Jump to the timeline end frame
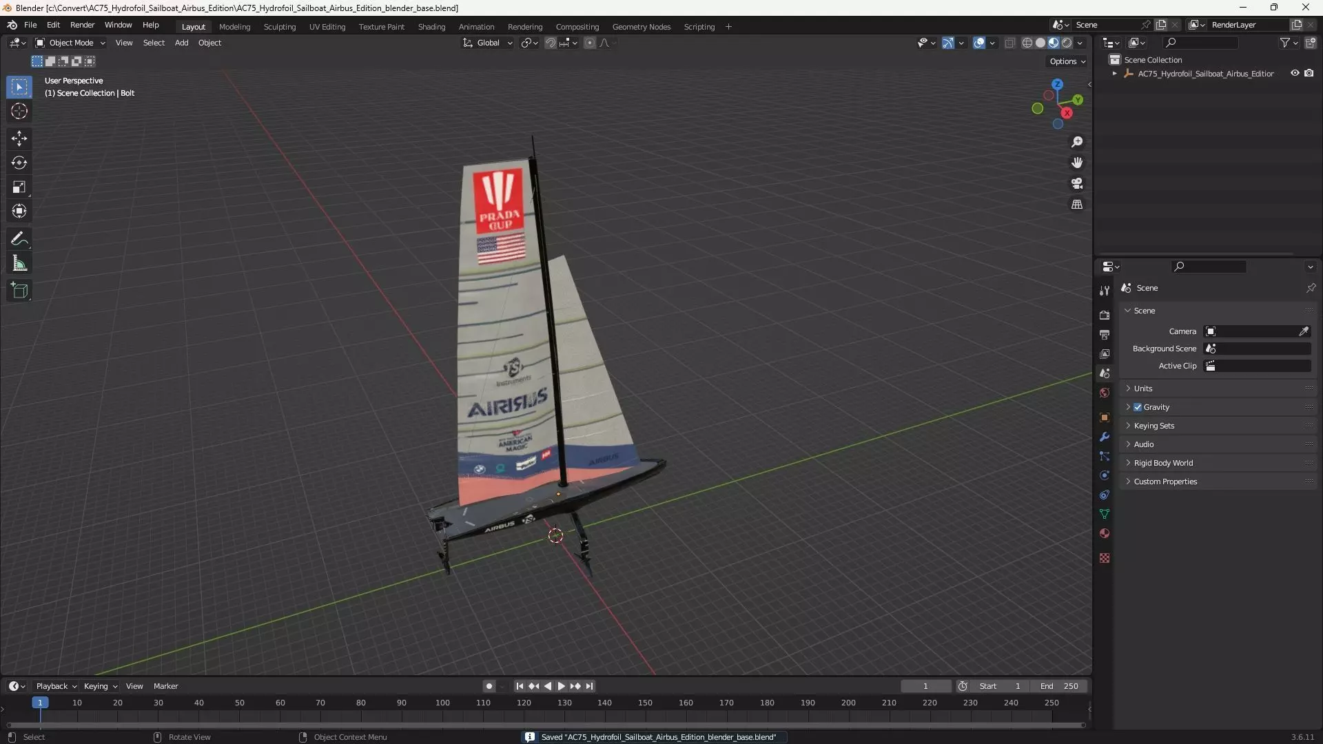 589,686
